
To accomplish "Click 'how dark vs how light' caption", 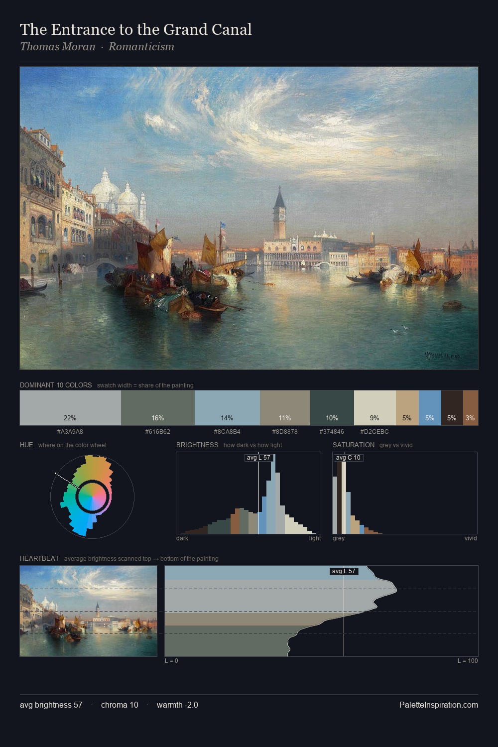I will pyautogui.click(x=252, y=445).
